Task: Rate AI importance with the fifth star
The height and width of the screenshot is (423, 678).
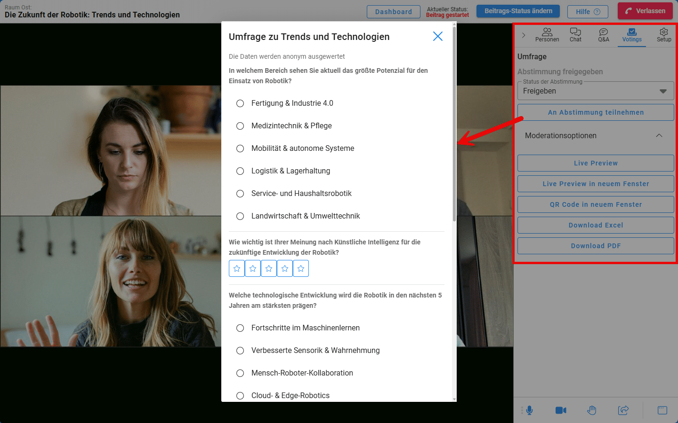Action: [301, 268]
